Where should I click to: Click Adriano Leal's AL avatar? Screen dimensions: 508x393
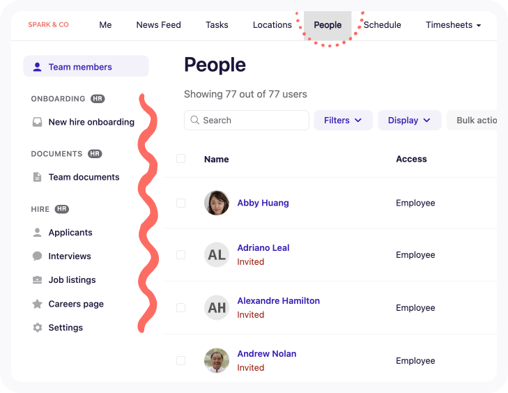tap(217, 254)
